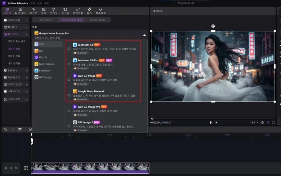
Task: Click the add-image icon left of the track
Action: pos(26,168)
